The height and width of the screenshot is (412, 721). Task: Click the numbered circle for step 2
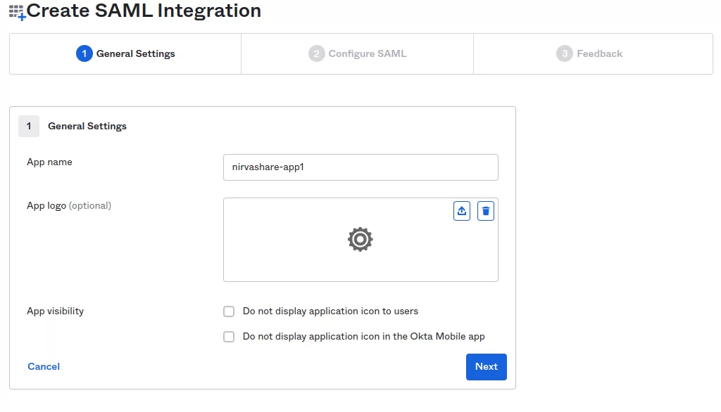(315, 53)
